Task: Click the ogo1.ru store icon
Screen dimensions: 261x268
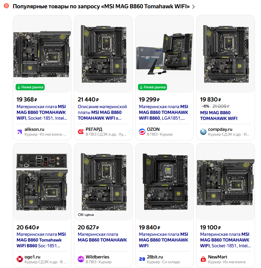Action: pos(20,259)
